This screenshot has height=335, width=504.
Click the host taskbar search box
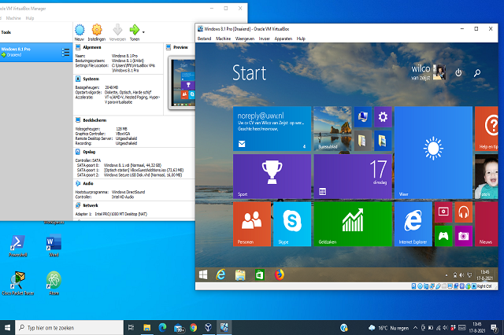click(x=69, y=328)
